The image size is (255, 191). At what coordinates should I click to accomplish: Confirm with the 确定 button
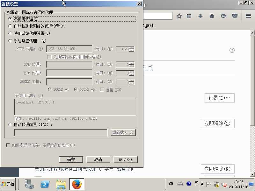[x=71, y=159]
